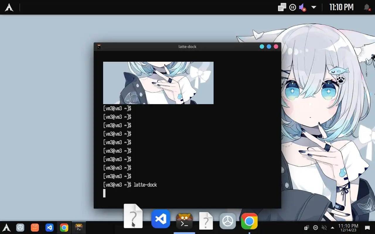The image size is (375, 234).
Task: Open the Arch launcher in top panel
Action: tap(9, 7)
